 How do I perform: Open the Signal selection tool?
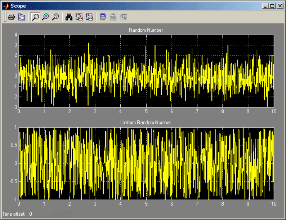pyautogui.click(x=123, y=17)
